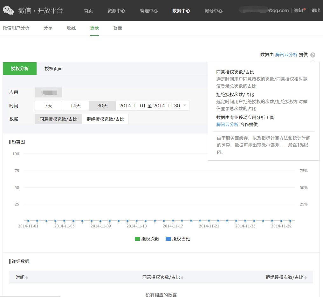The height and width of the screenshot is (297, 323).
Task: Click date range field 2014-11-01 至 2014-11-30
Action: [153, 105]
